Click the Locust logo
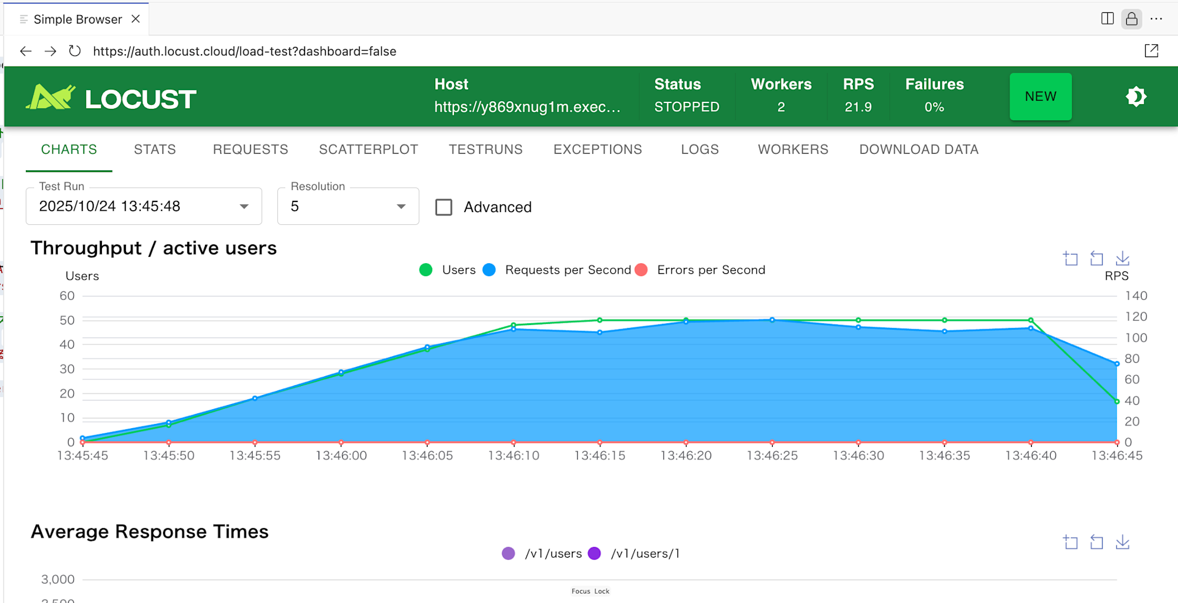Image resolution: width=1178 pixels, height=603 pixels. [111, 98]
